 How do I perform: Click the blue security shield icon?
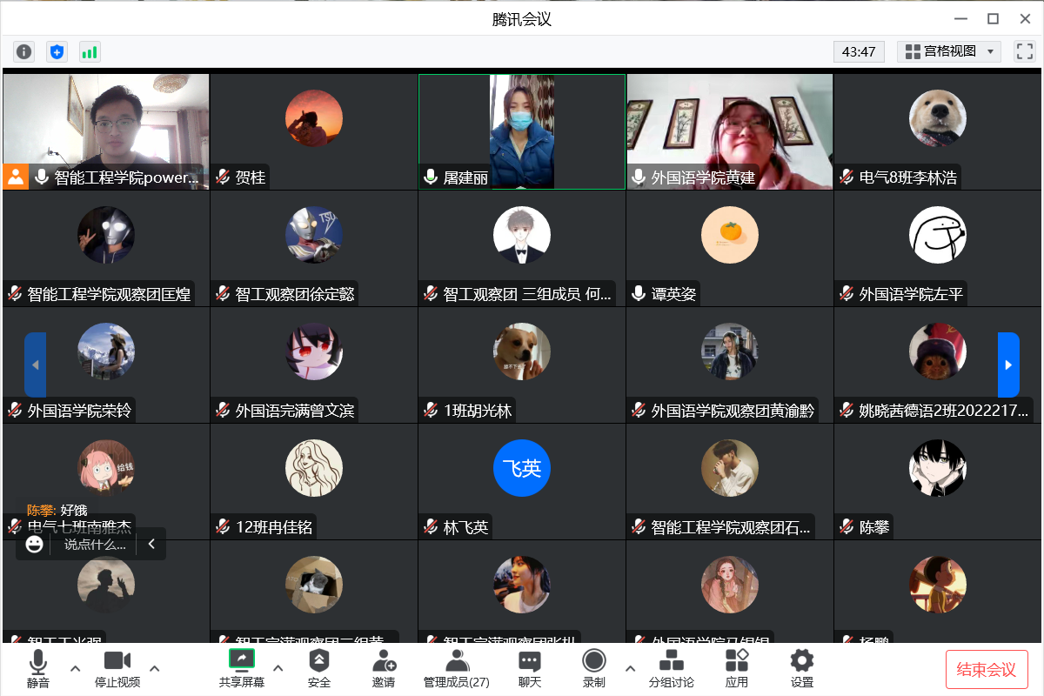(57, 51)
